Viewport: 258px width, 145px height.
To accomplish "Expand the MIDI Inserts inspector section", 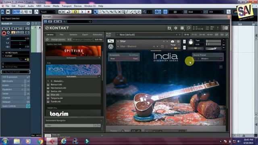I will pos(15,81).
